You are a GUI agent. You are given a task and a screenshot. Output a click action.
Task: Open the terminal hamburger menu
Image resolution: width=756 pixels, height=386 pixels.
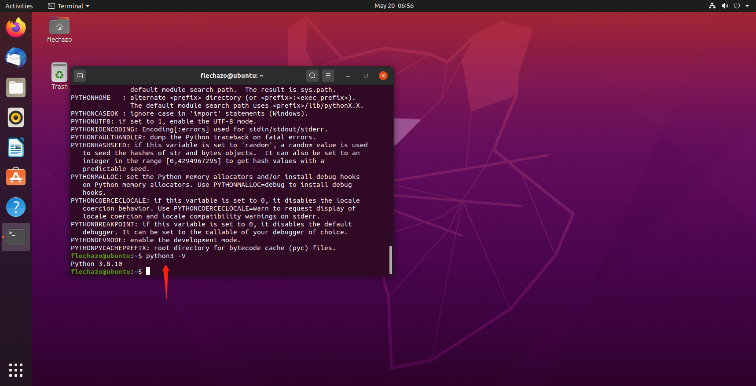point(328,76)
